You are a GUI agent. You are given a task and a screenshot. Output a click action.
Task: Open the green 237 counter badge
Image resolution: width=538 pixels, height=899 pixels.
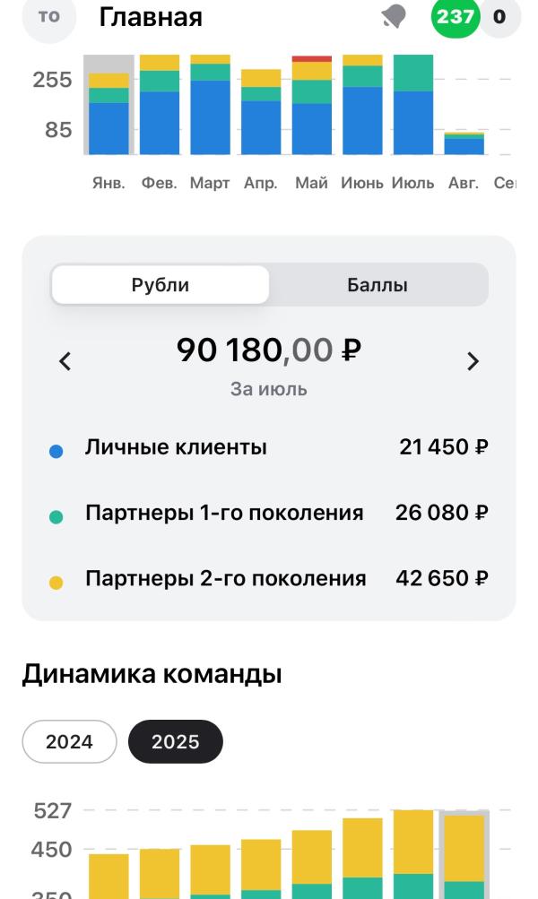(x=455, y=17)
